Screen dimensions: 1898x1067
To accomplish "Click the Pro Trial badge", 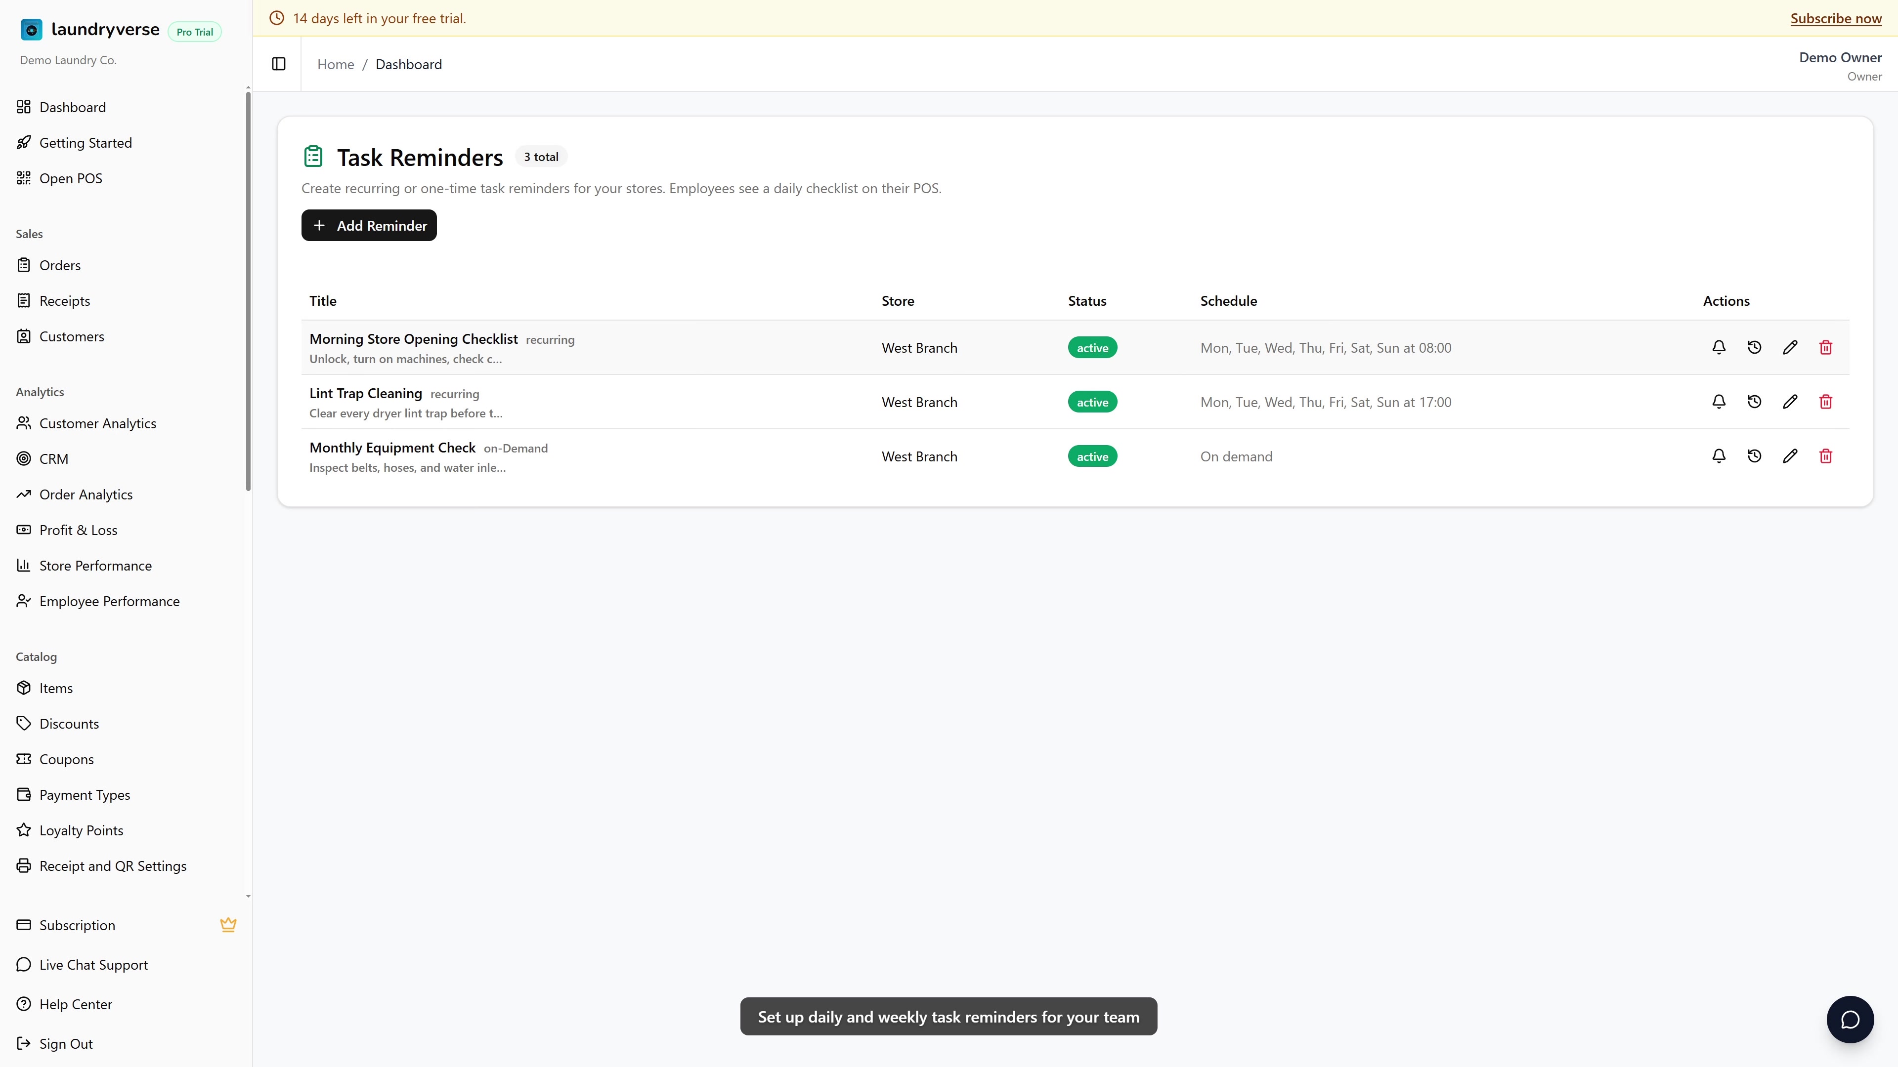I will [x=195, y=32].
